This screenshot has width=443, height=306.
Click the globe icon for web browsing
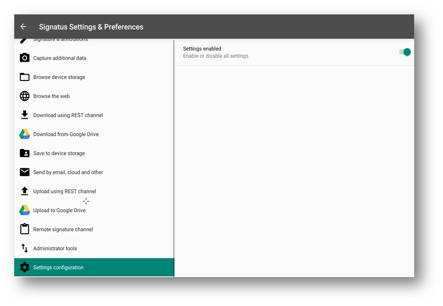coord(25,96)
